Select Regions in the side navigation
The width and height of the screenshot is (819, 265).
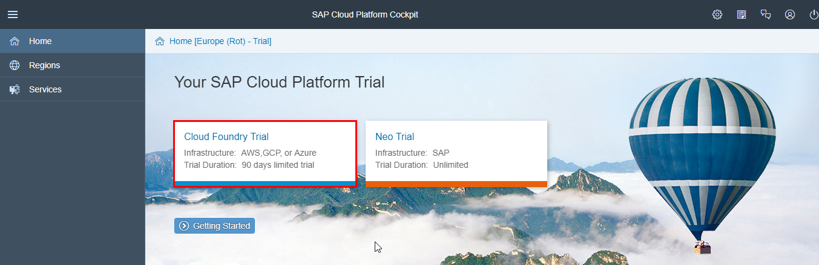[x=73, y=65]
